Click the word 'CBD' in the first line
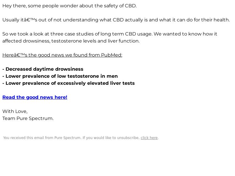 (x=130, y=6)
